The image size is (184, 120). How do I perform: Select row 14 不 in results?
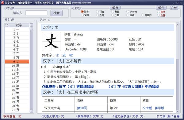point(17,82)
